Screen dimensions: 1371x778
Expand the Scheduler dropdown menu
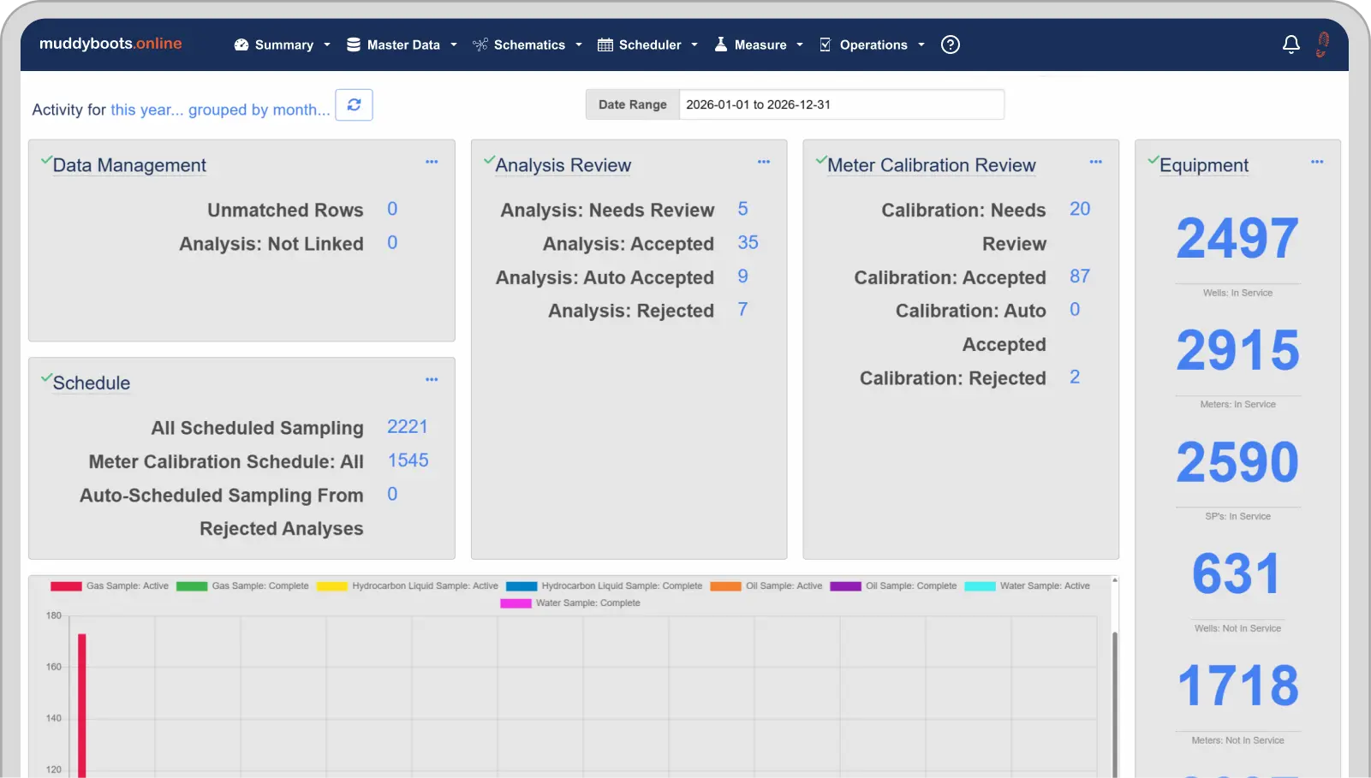click(x=648, y=45)
